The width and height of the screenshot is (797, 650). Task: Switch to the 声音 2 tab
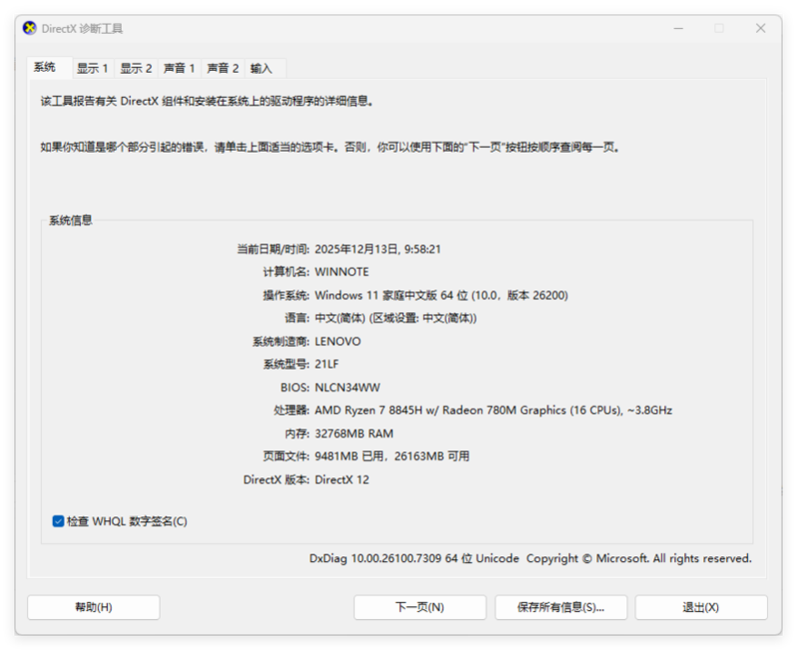pos(223,69)
